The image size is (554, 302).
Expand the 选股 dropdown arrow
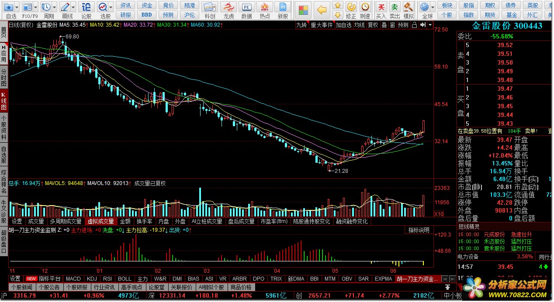111,7
